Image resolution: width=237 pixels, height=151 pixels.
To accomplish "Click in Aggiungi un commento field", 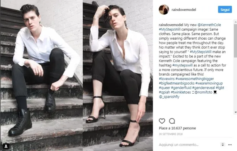I will tap(188, 145).
